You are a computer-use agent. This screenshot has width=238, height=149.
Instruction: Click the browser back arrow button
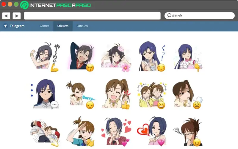click(x=6, y=16)
